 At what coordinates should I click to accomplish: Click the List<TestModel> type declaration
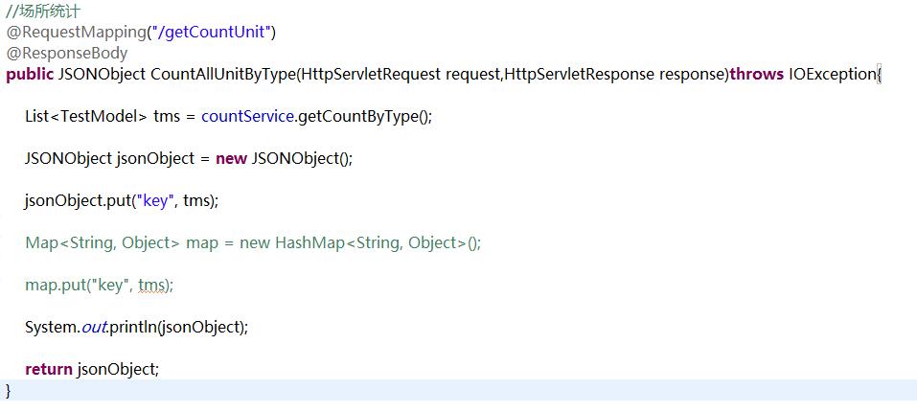86,116
